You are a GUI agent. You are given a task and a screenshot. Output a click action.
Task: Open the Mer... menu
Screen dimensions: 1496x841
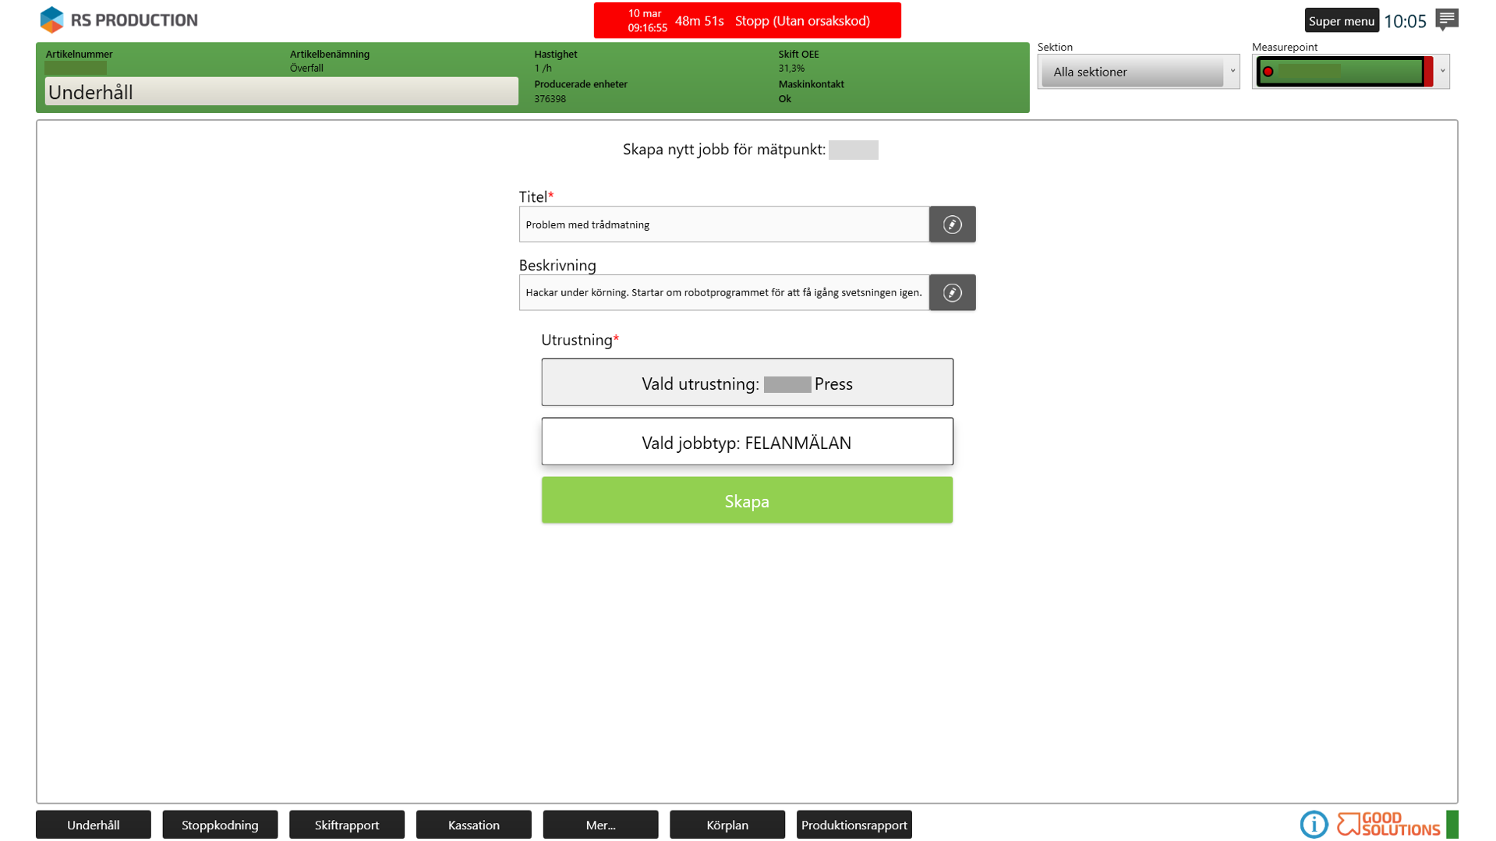[600, 825]
